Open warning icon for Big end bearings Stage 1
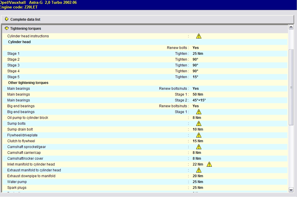The width and height of the screenshot is (297, 197). 199,112
